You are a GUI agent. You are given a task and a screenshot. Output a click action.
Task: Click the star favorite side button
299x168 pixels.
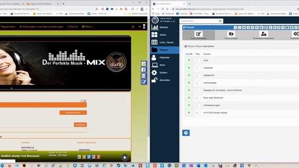(143, 63)
